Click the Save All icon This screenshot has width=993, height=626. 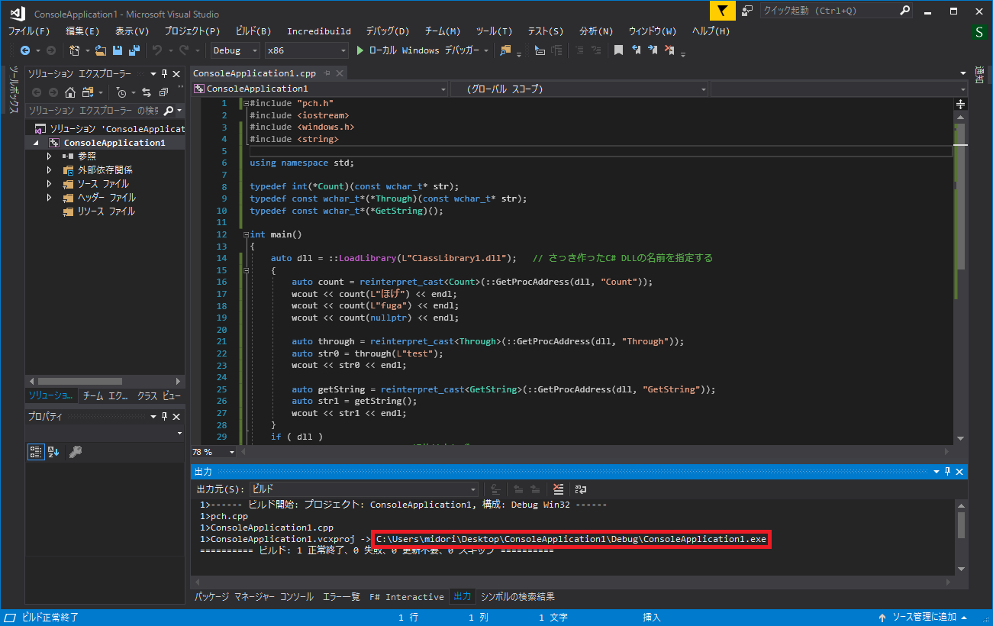[134, 50]
